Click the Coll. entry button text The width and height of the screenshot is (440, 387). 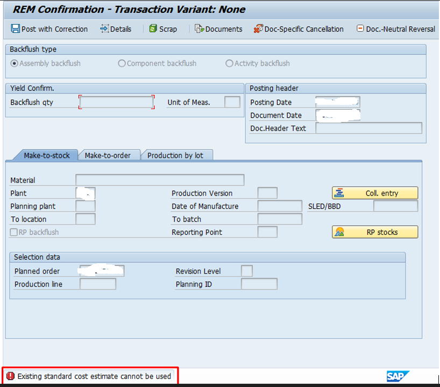click(382, 193)
